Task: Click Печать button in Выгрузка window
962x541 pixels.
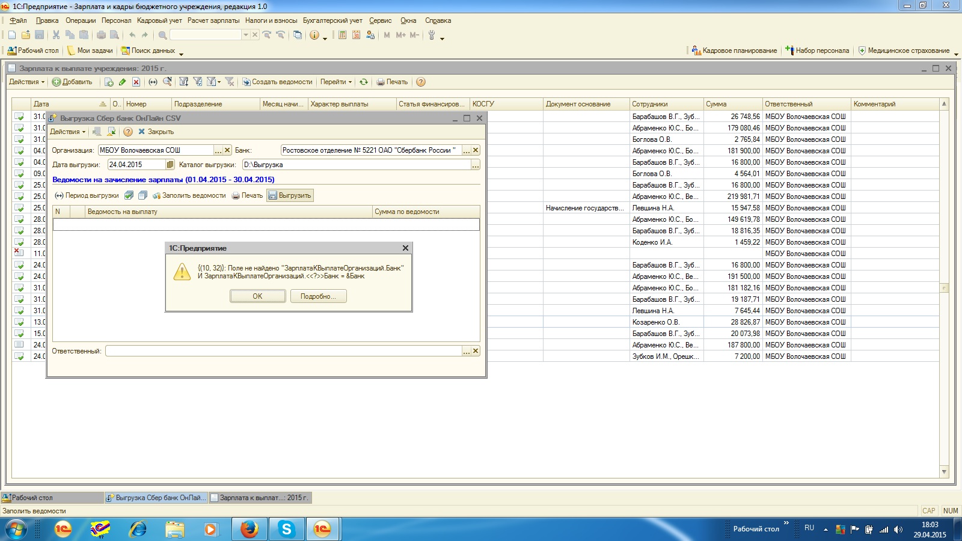Action: pos(247,195)
